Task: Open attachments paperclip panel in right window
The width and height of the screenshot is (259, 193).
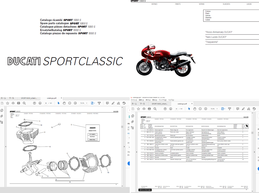Action: (132, 122)
